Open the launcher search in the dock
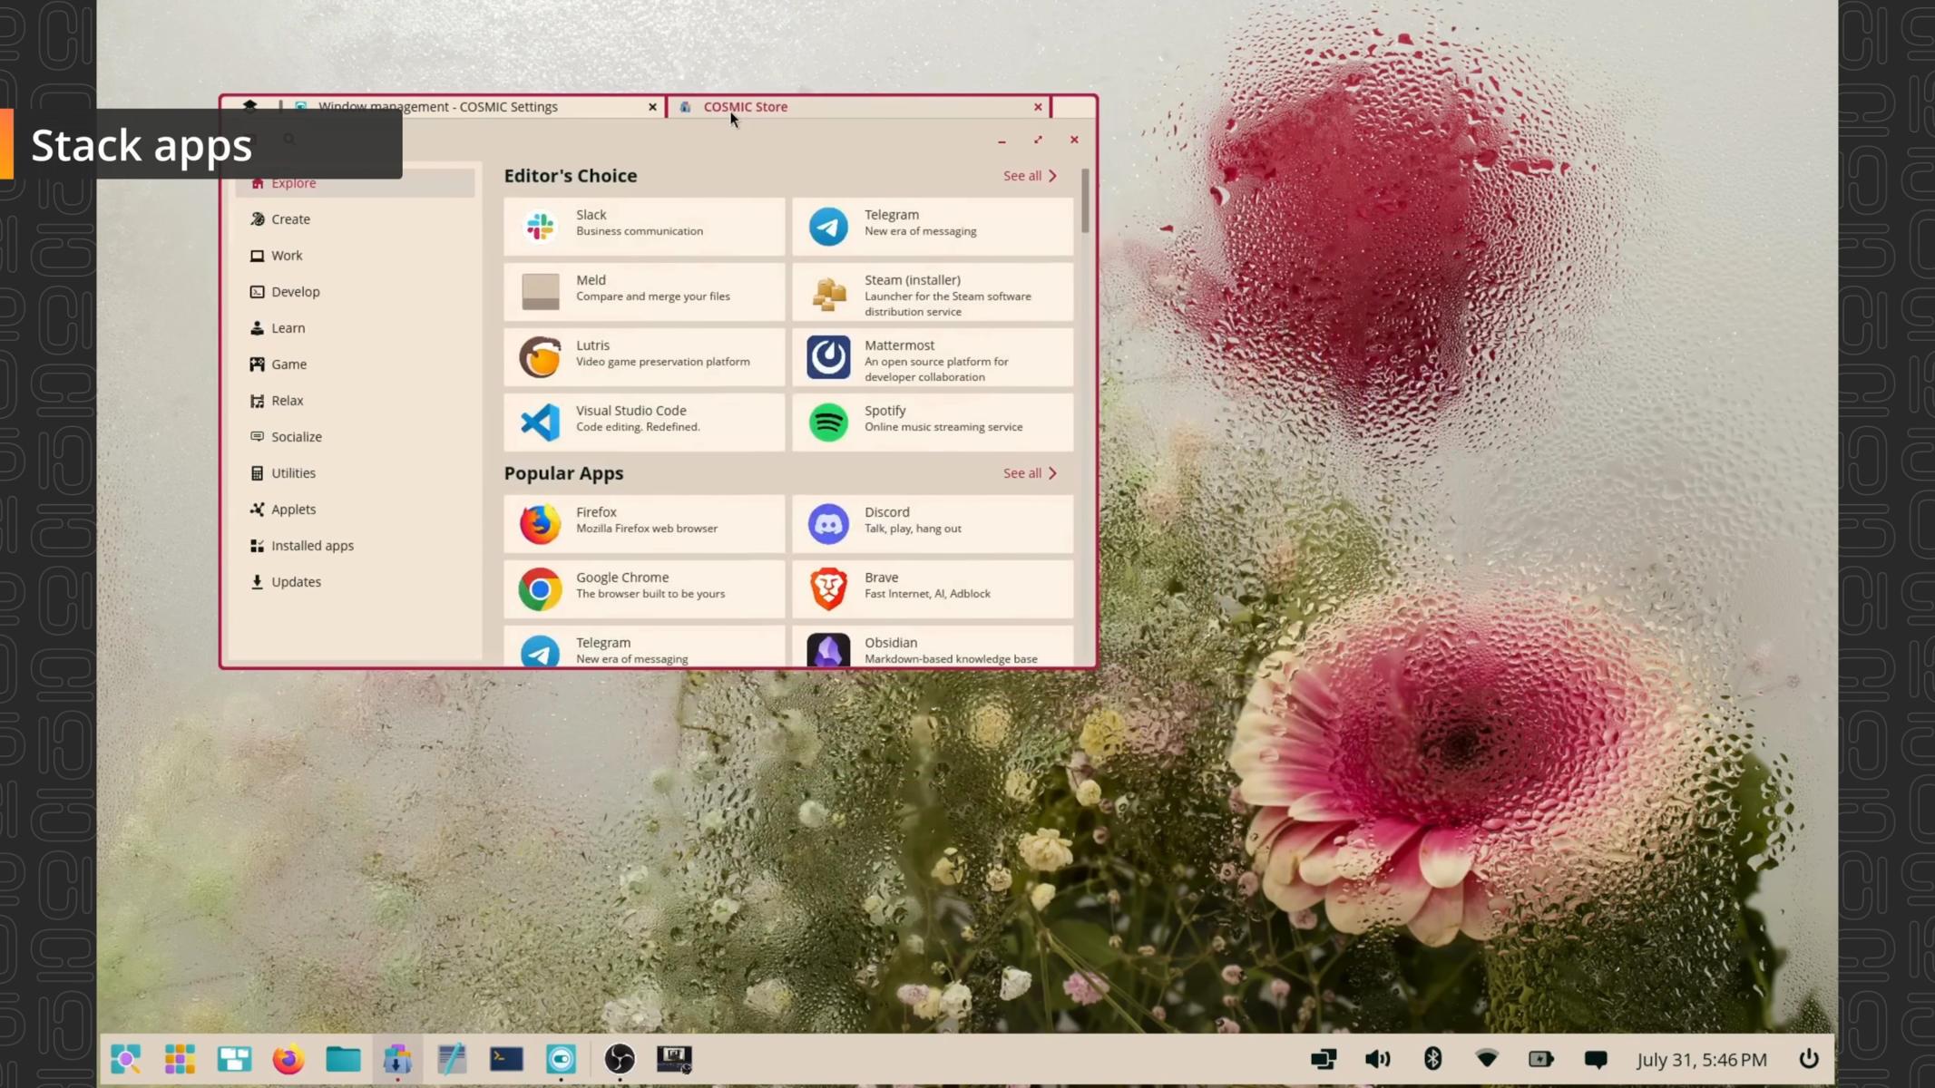 pyautogui.click(x=126, y=1058)
